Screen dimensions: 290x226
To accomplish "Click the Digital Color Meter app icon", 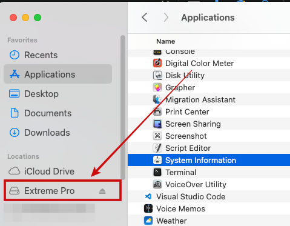I will (157, 63).
